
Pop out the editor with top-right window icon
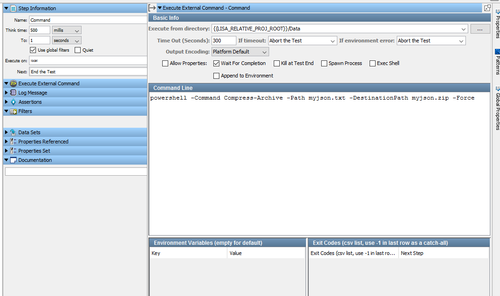coord(487,8)
